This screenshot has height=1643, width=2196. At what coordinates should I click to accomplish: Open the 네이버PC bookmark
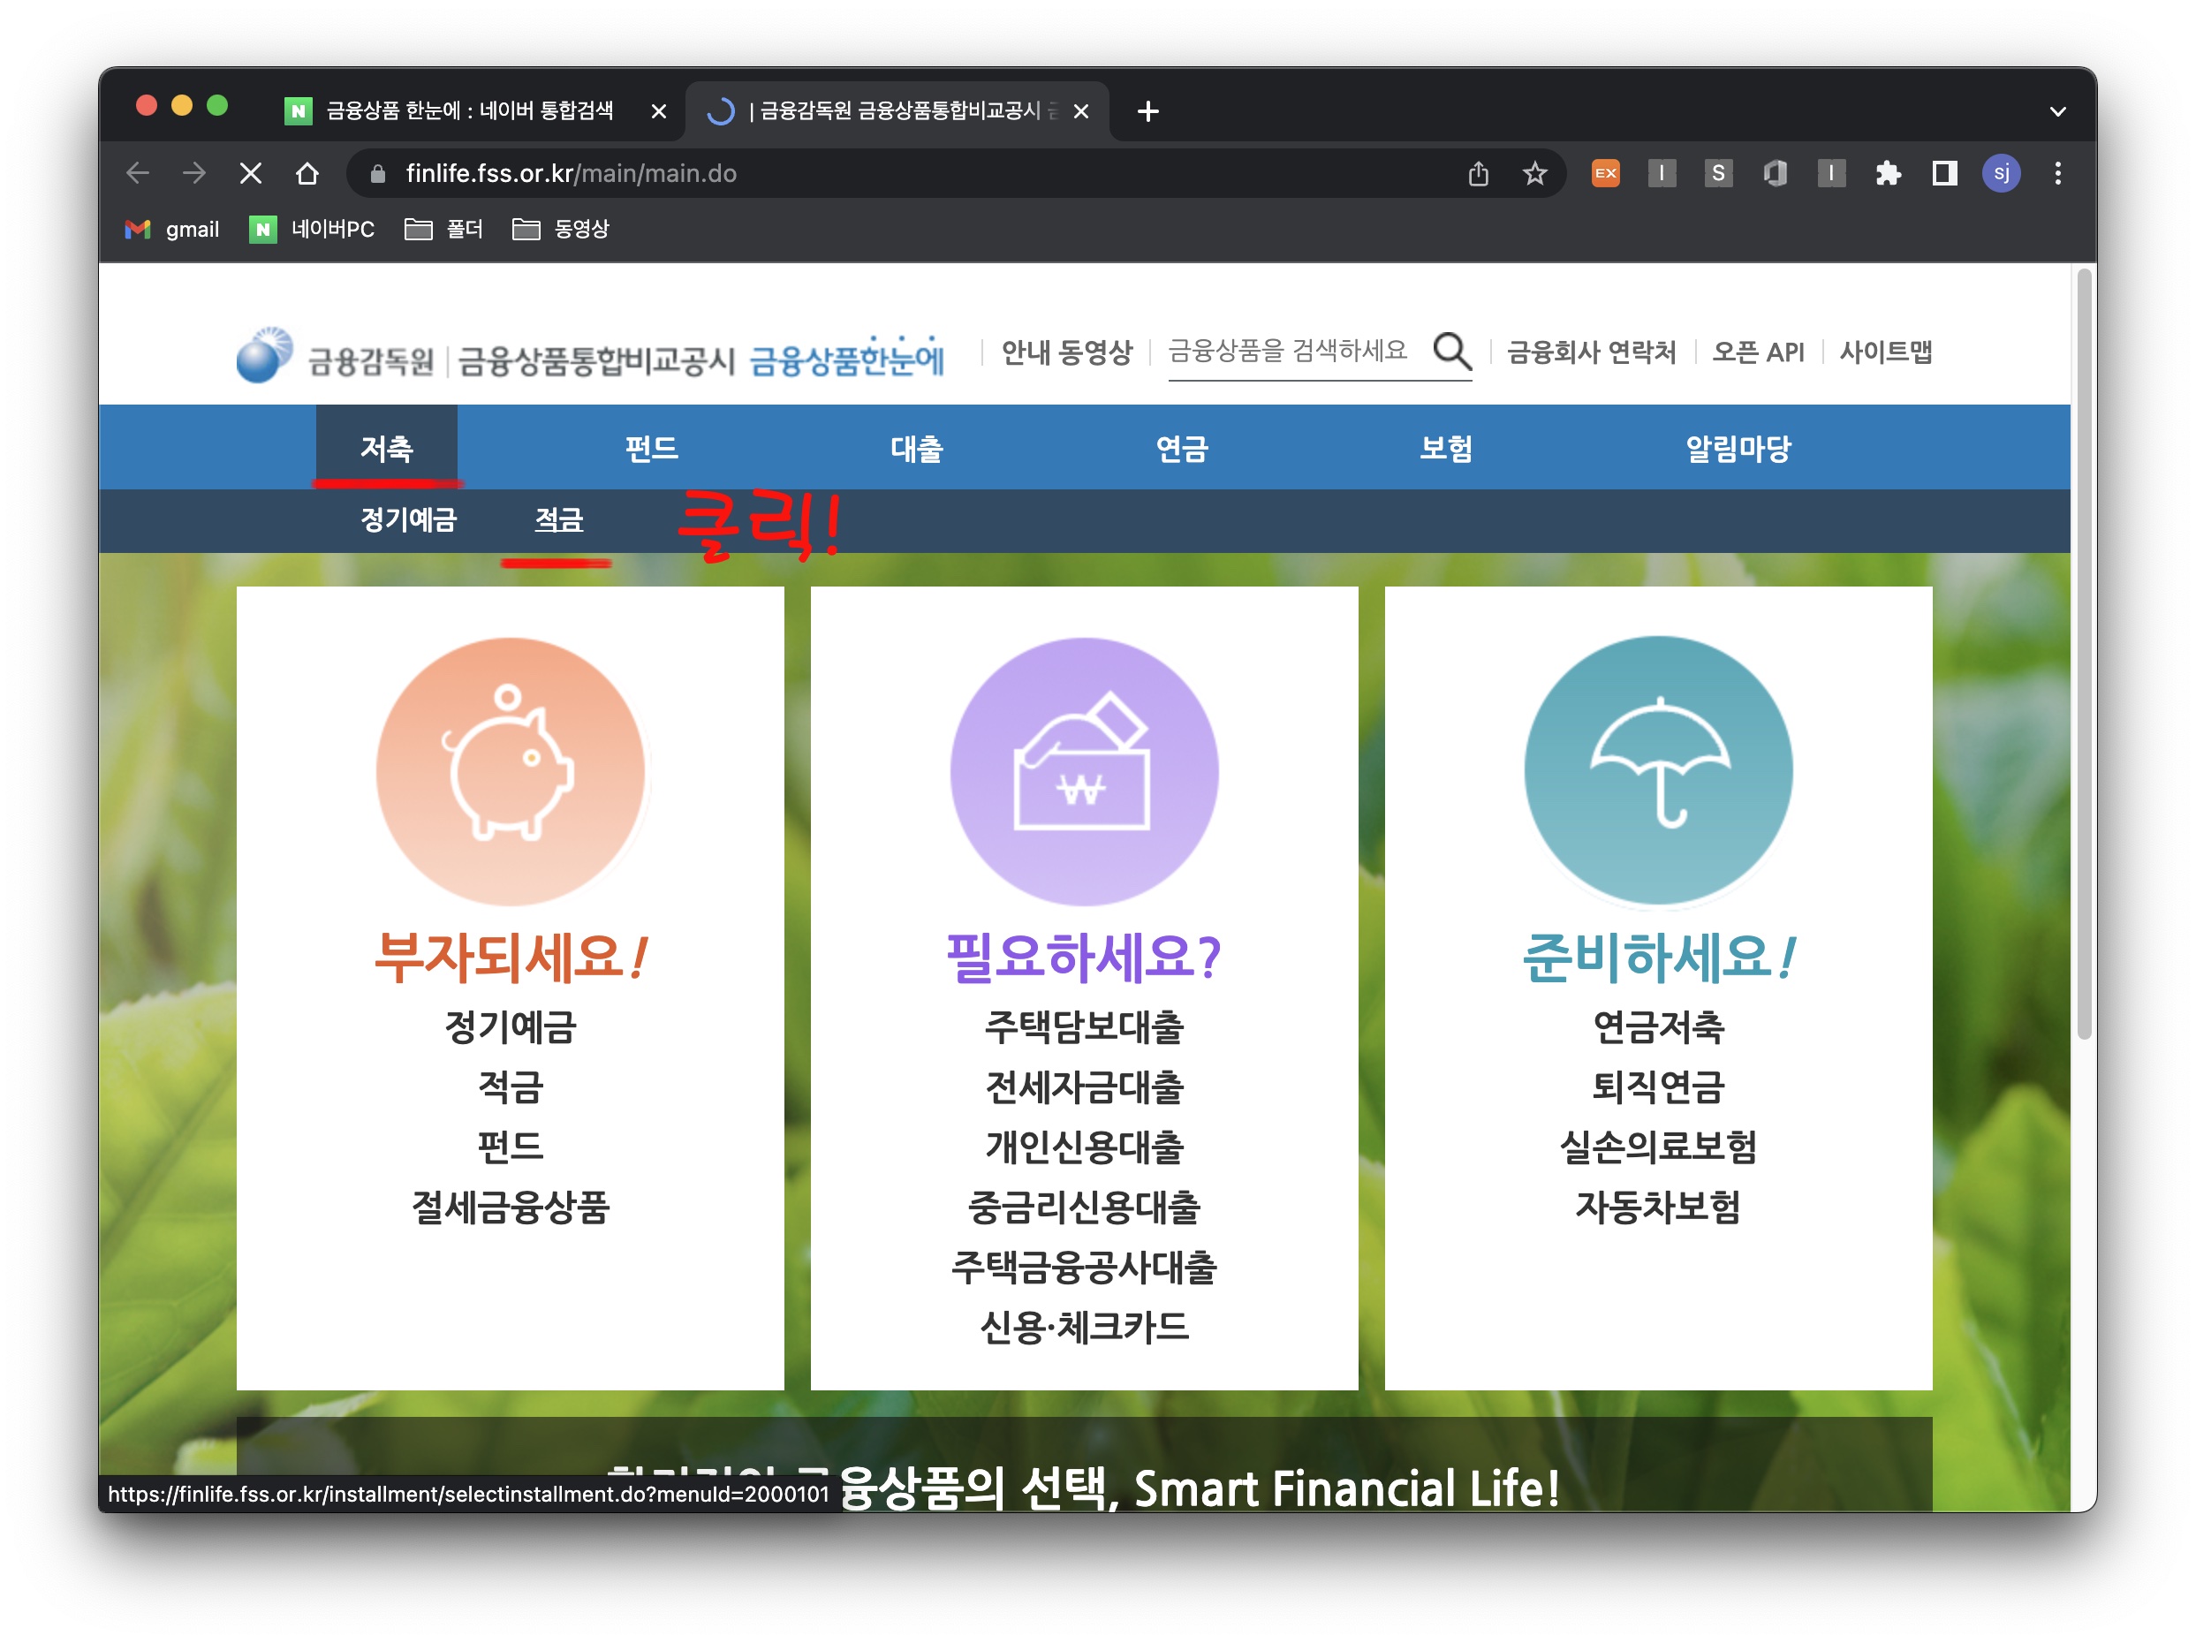(x=312, y=230)
